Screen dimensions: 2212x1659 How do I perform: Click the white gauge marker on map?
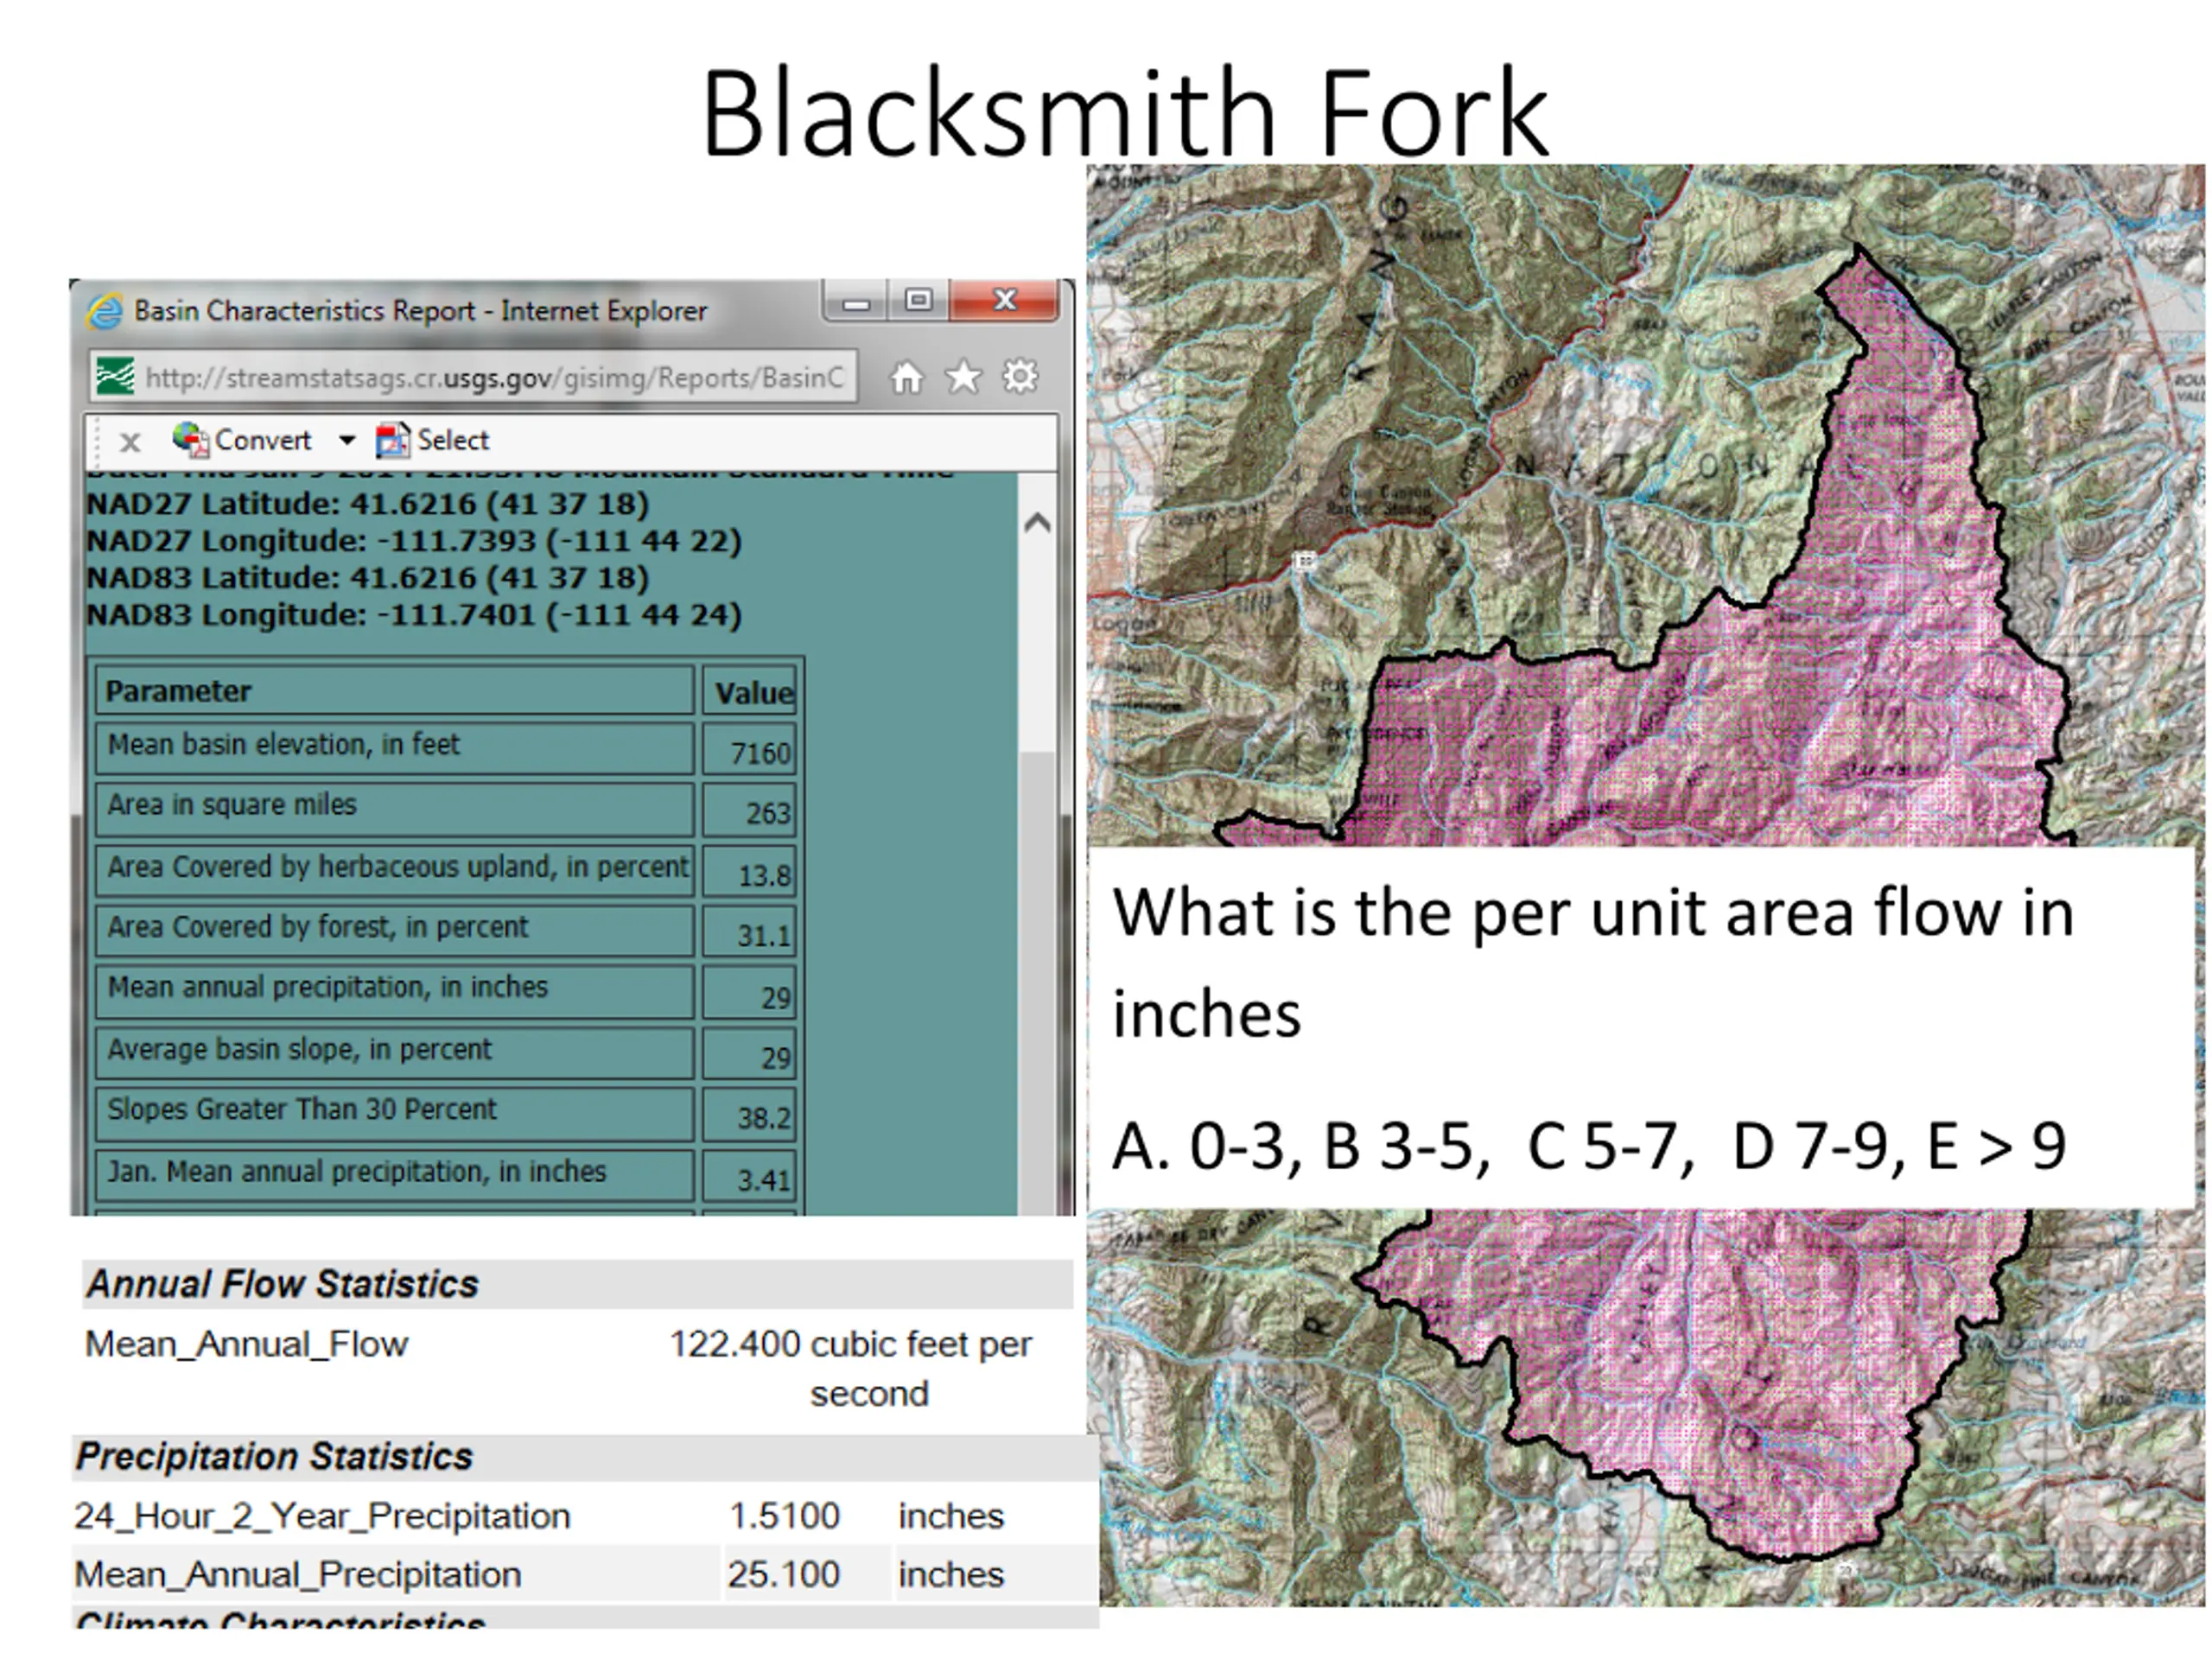[1303, 561]
